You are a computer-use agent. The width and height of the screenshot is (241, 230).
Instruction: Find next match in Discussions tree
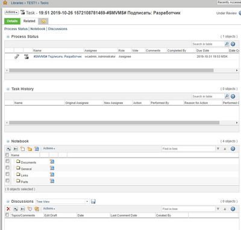(218, 209)
